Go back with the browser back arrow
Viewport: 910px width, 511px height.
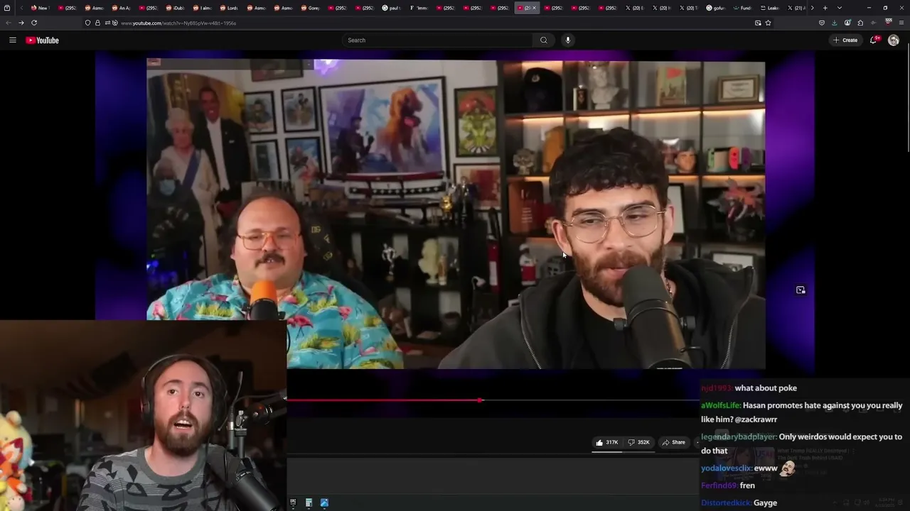pos(9,23)
